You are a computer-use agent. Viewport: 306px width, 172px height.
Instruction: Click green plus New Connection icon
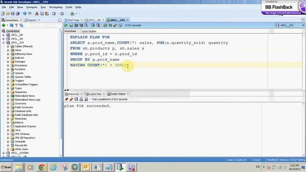click(x=3, y=25)
